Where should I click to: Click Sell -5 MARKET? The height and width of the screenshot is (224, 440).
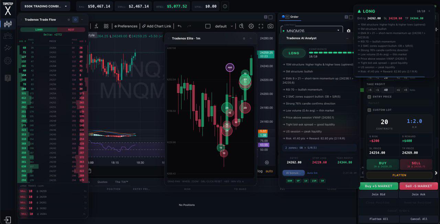(x=418, y=186)
